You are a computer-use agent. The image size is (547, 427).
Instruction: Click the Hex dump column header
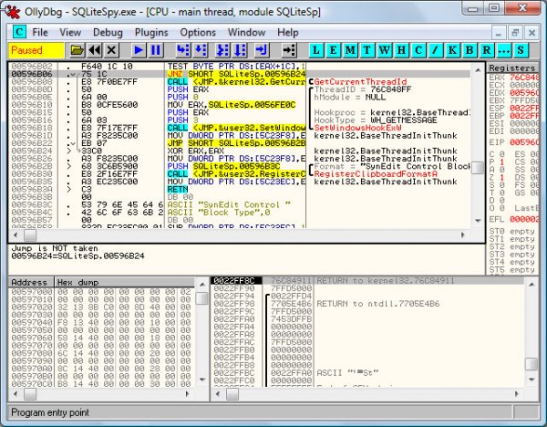pos(124,282)
